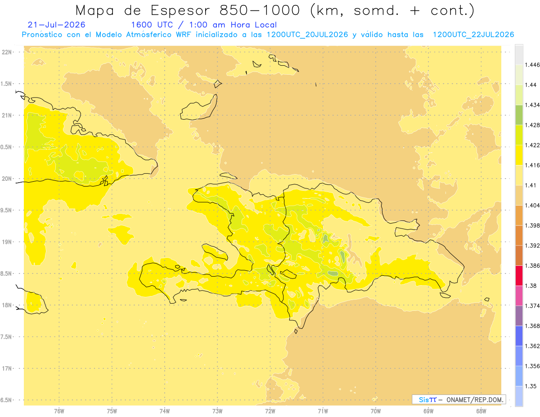540x417 pixels.
Task: Click the time label "1600 UTC / 1:00 am Hora Local"
Action: coord(203,25)
